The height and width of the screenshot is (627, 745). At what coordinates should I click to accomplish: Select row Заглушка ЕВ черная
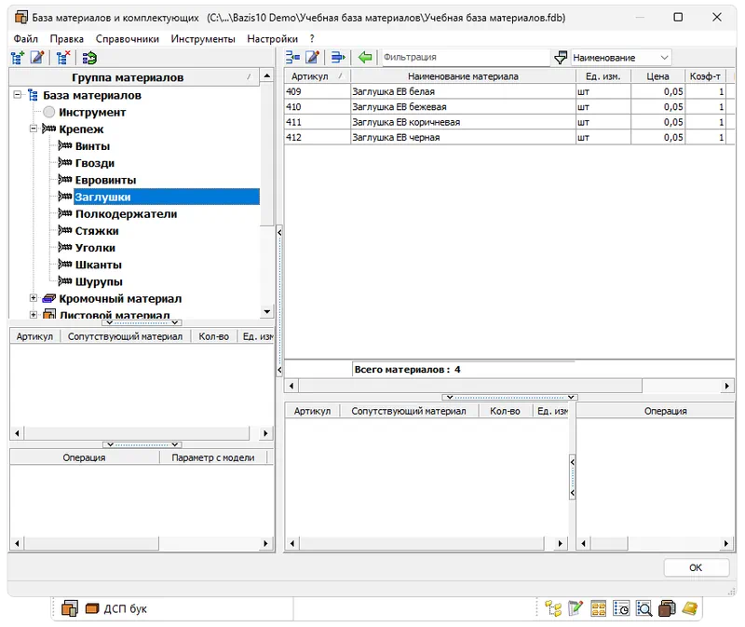(509, 137)
